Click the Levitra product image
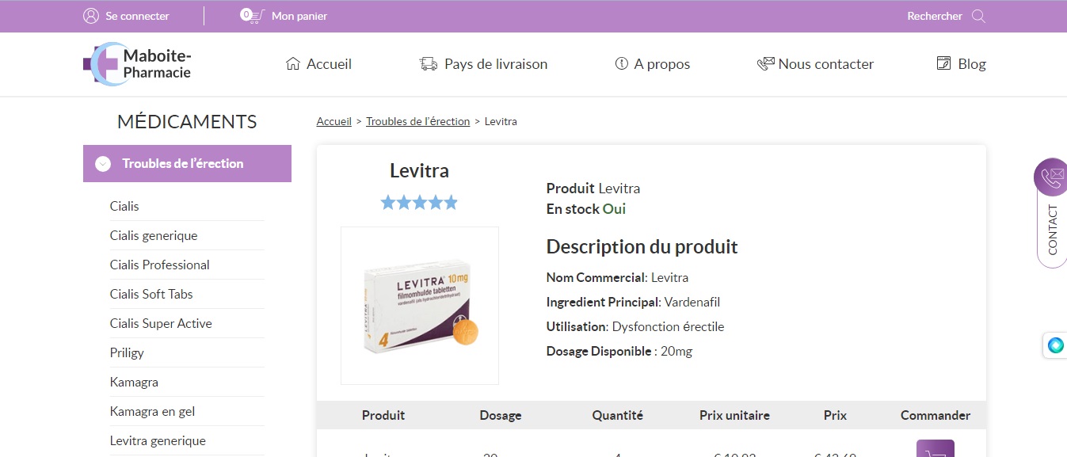The image size is (1067, 457). 420,306
